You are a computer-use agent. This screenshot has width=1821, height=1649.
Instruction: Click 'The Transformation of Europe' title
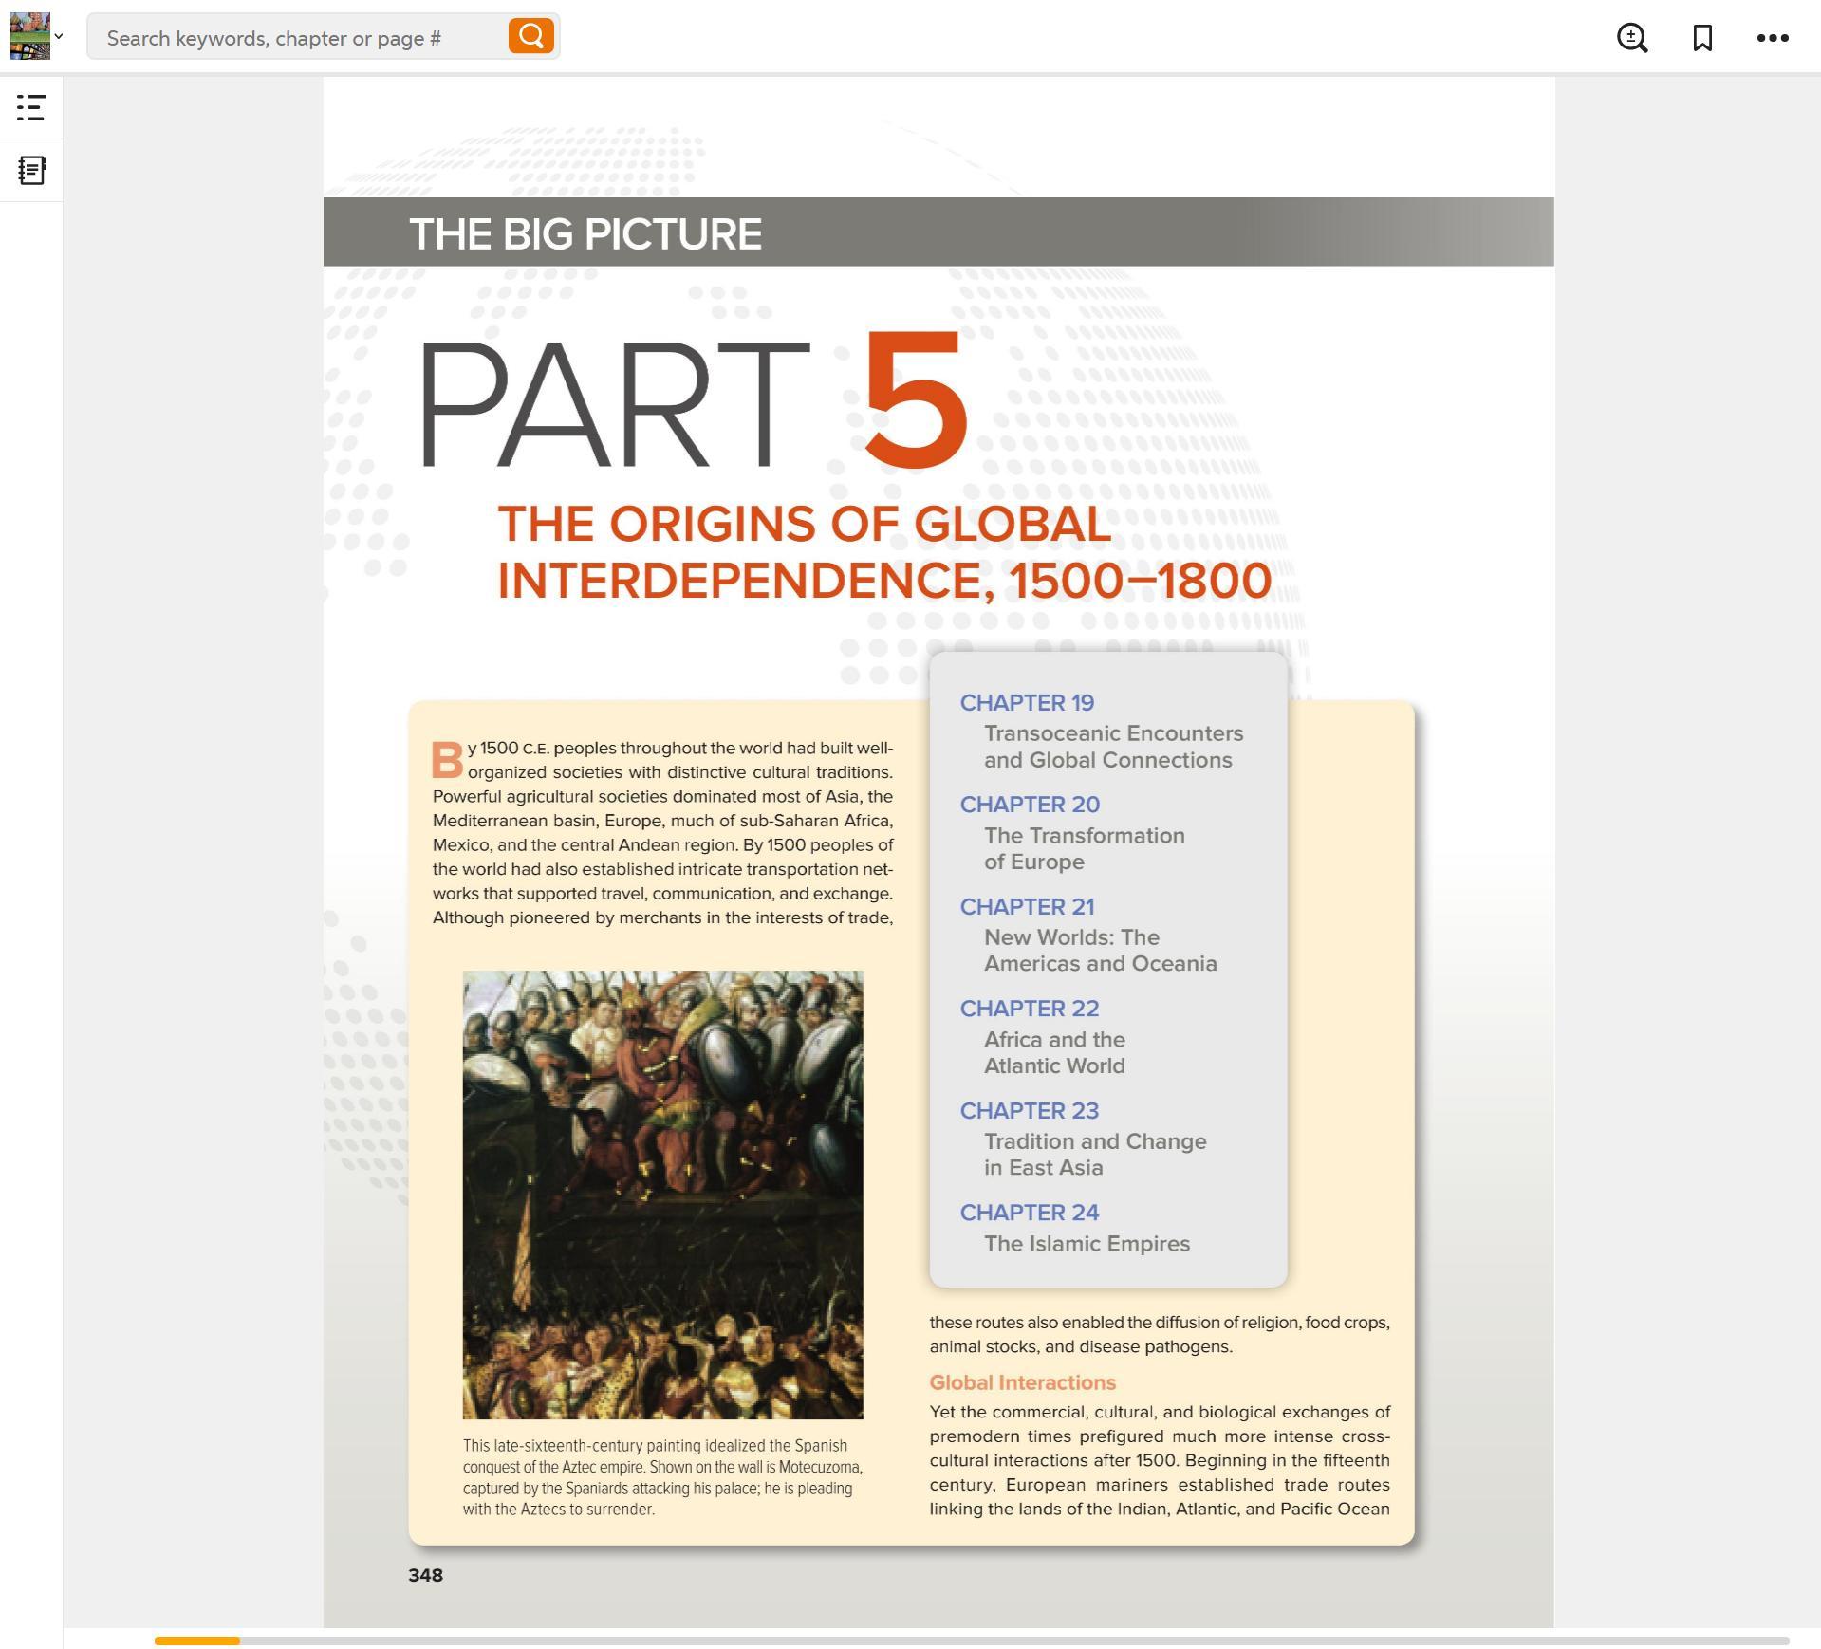1084,849
